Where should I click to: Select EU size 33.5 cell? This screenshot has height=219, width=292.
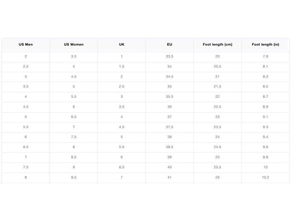tap(169, 57)
